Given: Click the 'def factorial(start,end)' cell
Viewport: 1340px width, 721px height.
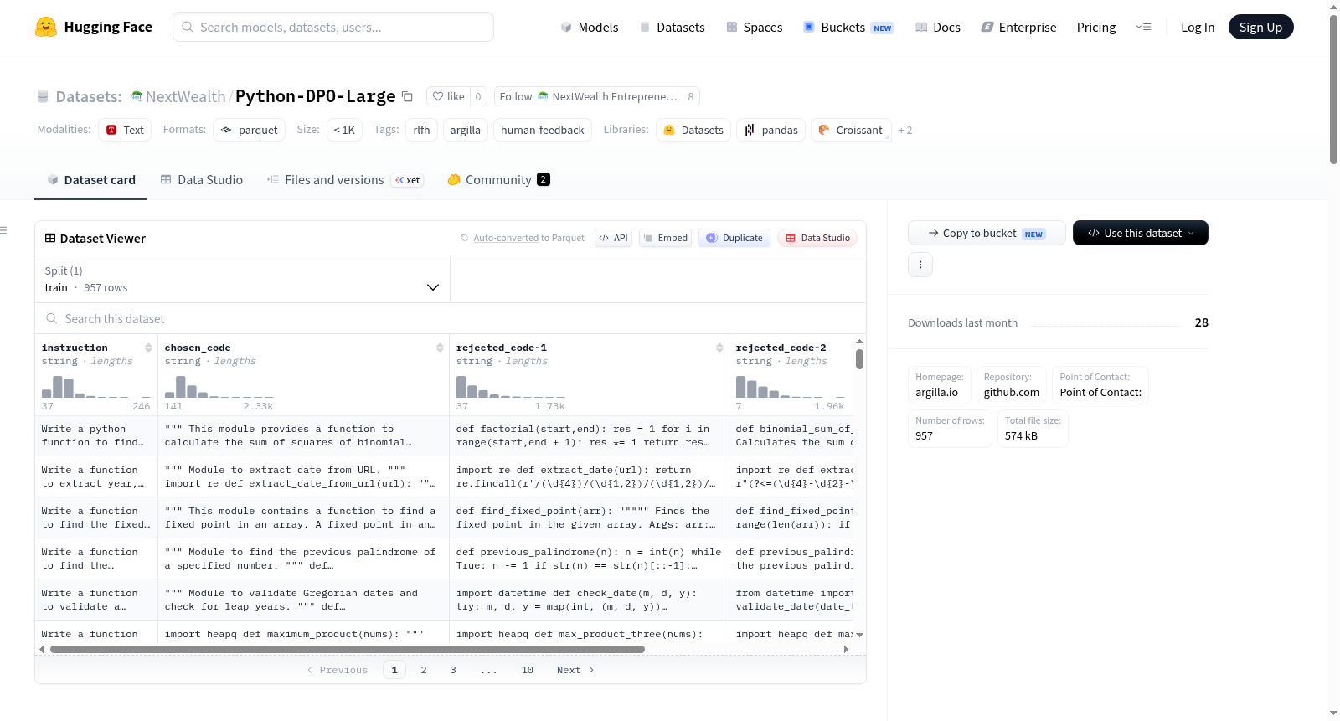Looking at the screenshot, I should point(589,435).
